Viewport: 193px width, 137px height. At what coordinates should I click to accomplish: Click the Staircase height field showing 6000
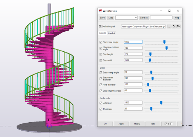(x=133, y=42)
